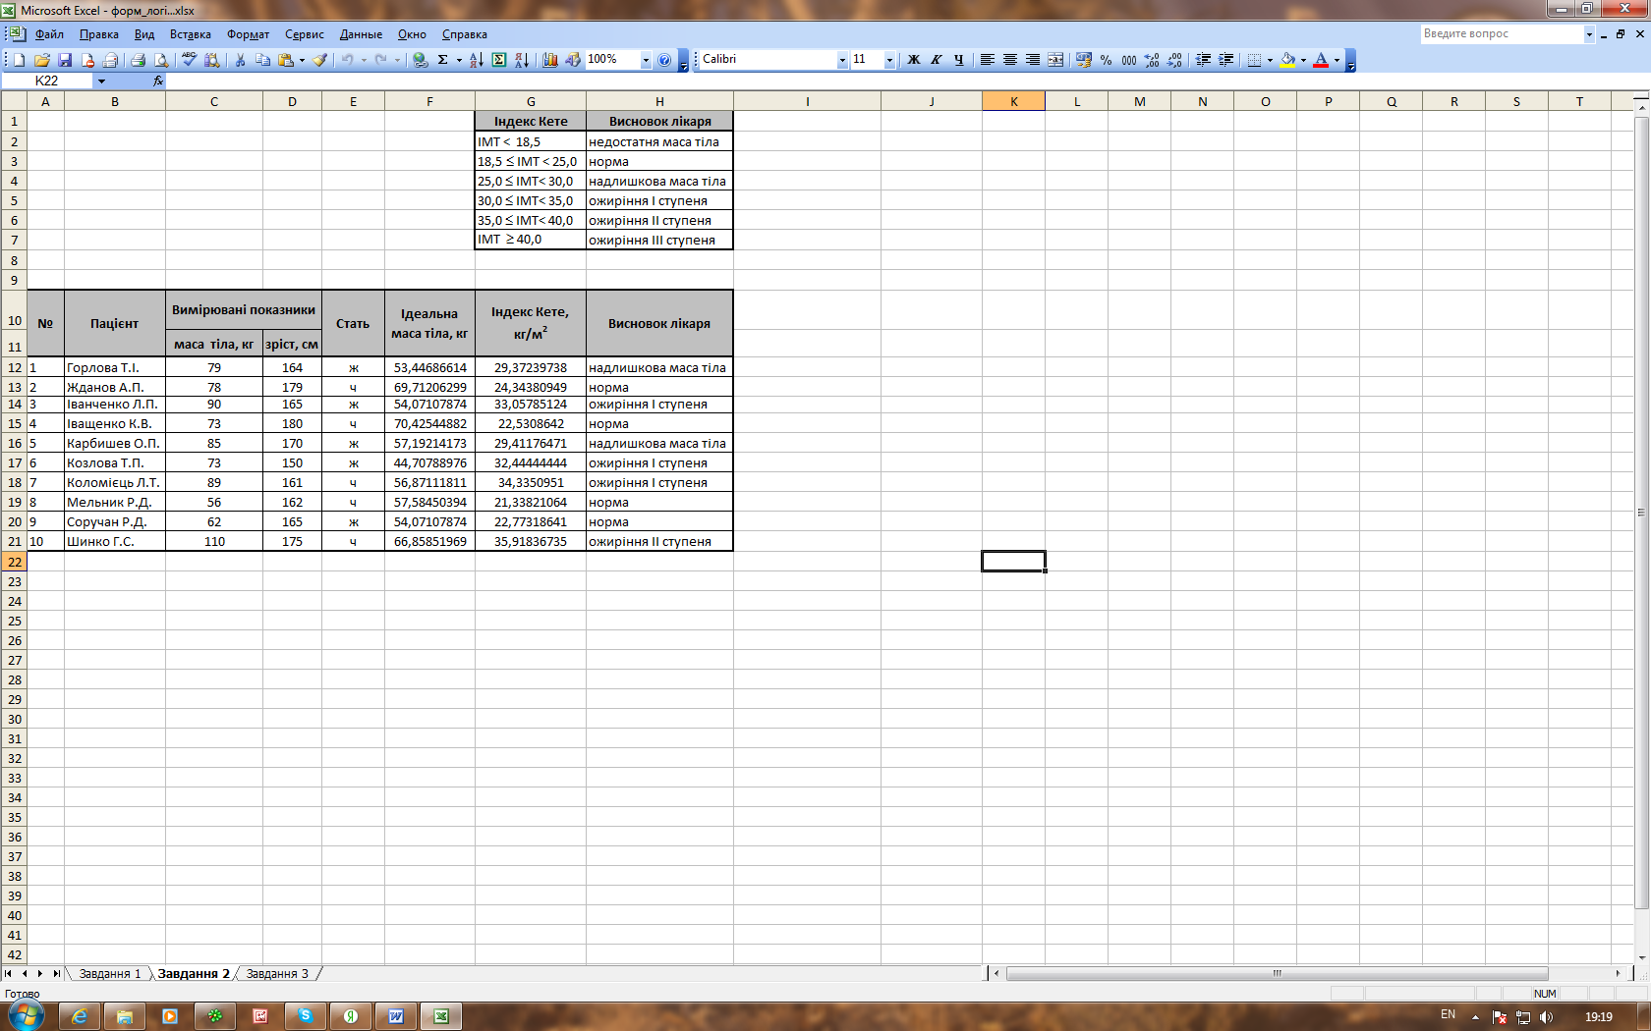1651x1031 pixels.
Task: Apply red font color button
Action: [x=1321, y=60]
